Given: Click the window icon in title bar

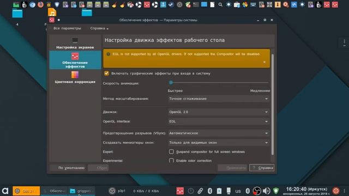Looking at the screenshot, I should tap(52, 20).
